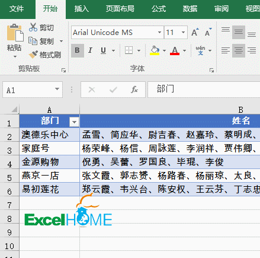The height and width of the screenshot is (258, 260).
Task: Expand the Borders dropdown arrow
Action: (x=139, y=51)
